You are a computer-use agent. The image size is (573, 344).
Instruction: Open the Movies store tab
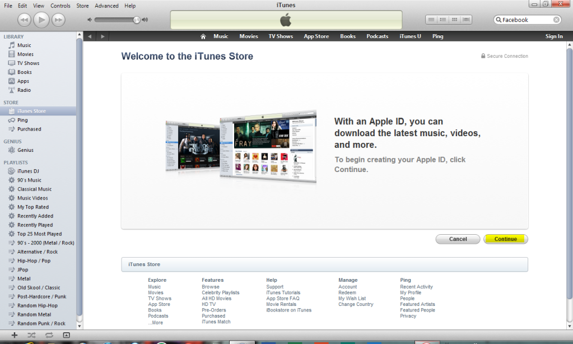(x=249, y=36)
